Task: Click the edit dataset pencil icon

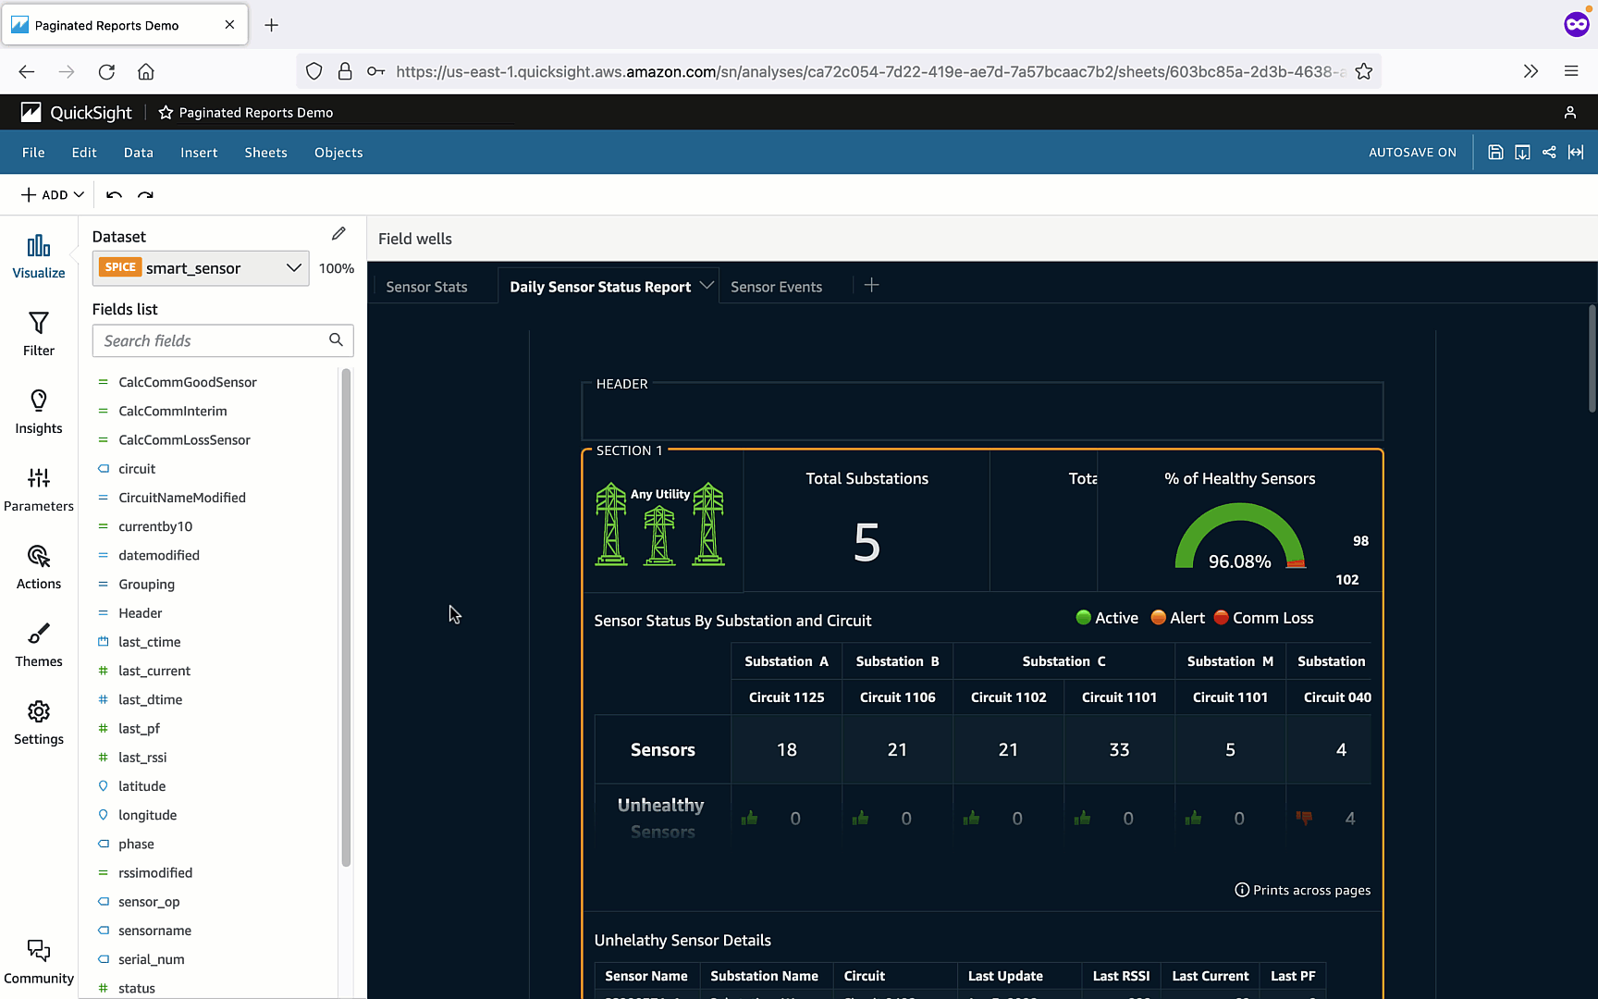Action: (338, 234)
